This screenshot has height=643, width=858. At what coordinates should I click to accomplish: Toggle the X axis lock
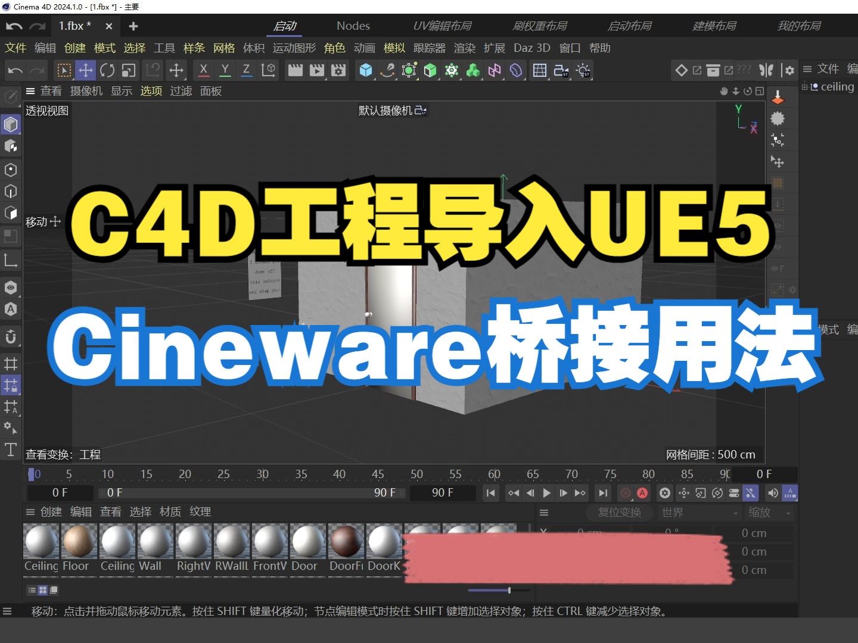(x=203, y=70)
